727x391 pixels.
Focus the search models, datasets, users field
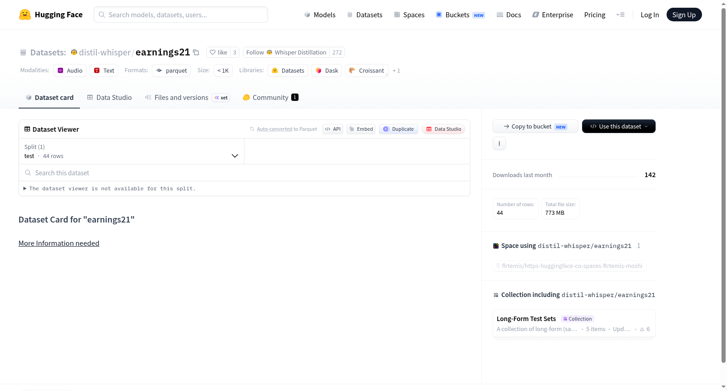[181, 15]
